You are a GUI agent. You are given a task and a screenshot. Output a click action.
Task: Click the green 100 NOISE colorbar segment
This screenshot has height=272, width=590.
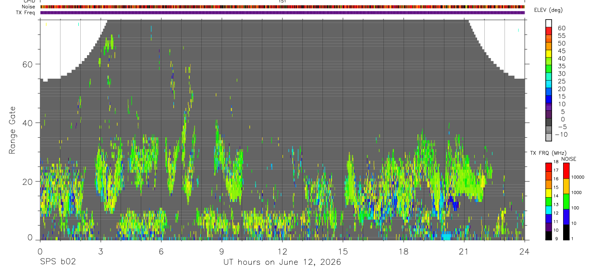[x=566, y=201]
